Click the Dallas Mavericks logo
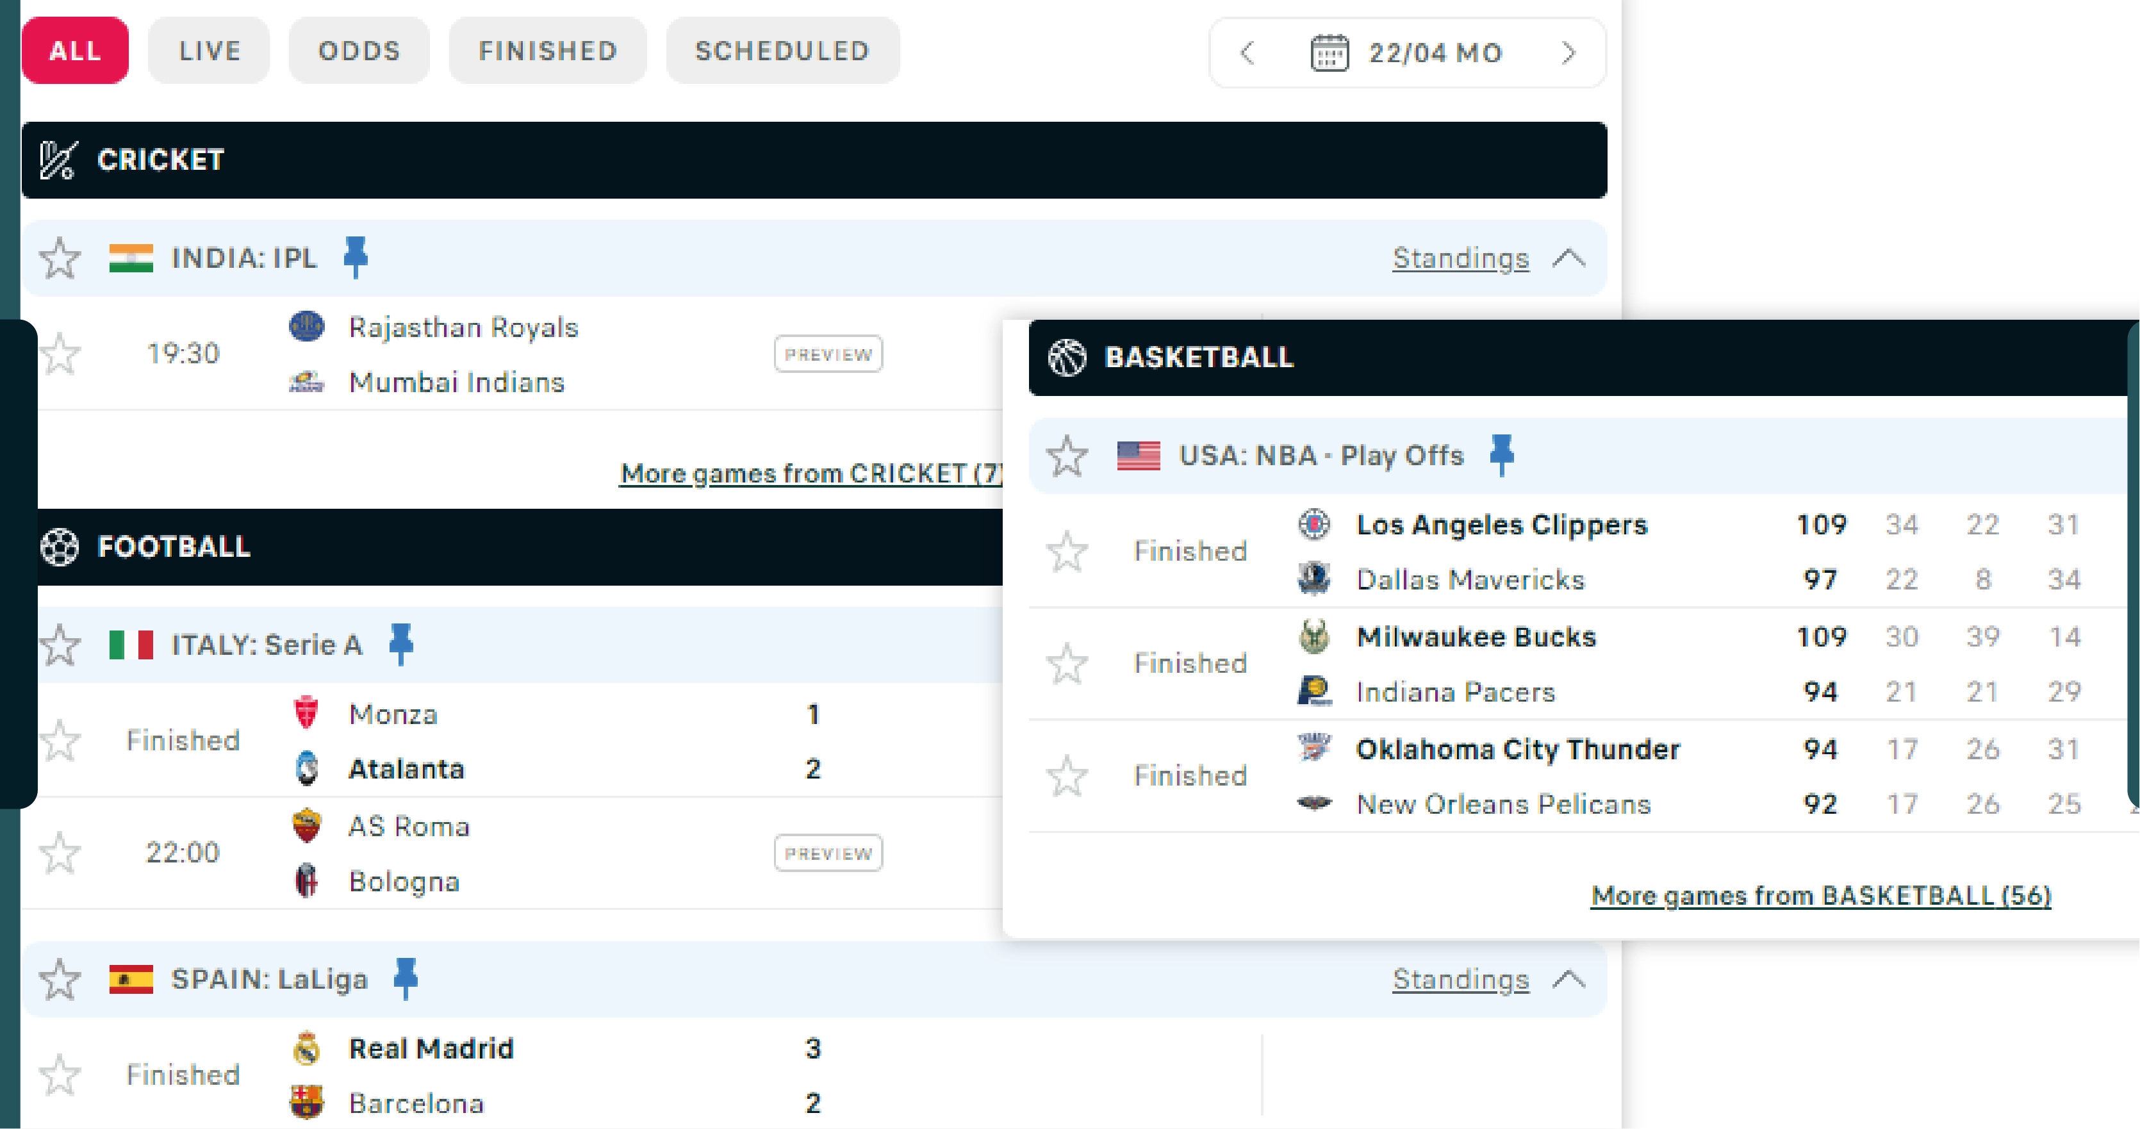 coord(1314,579)
